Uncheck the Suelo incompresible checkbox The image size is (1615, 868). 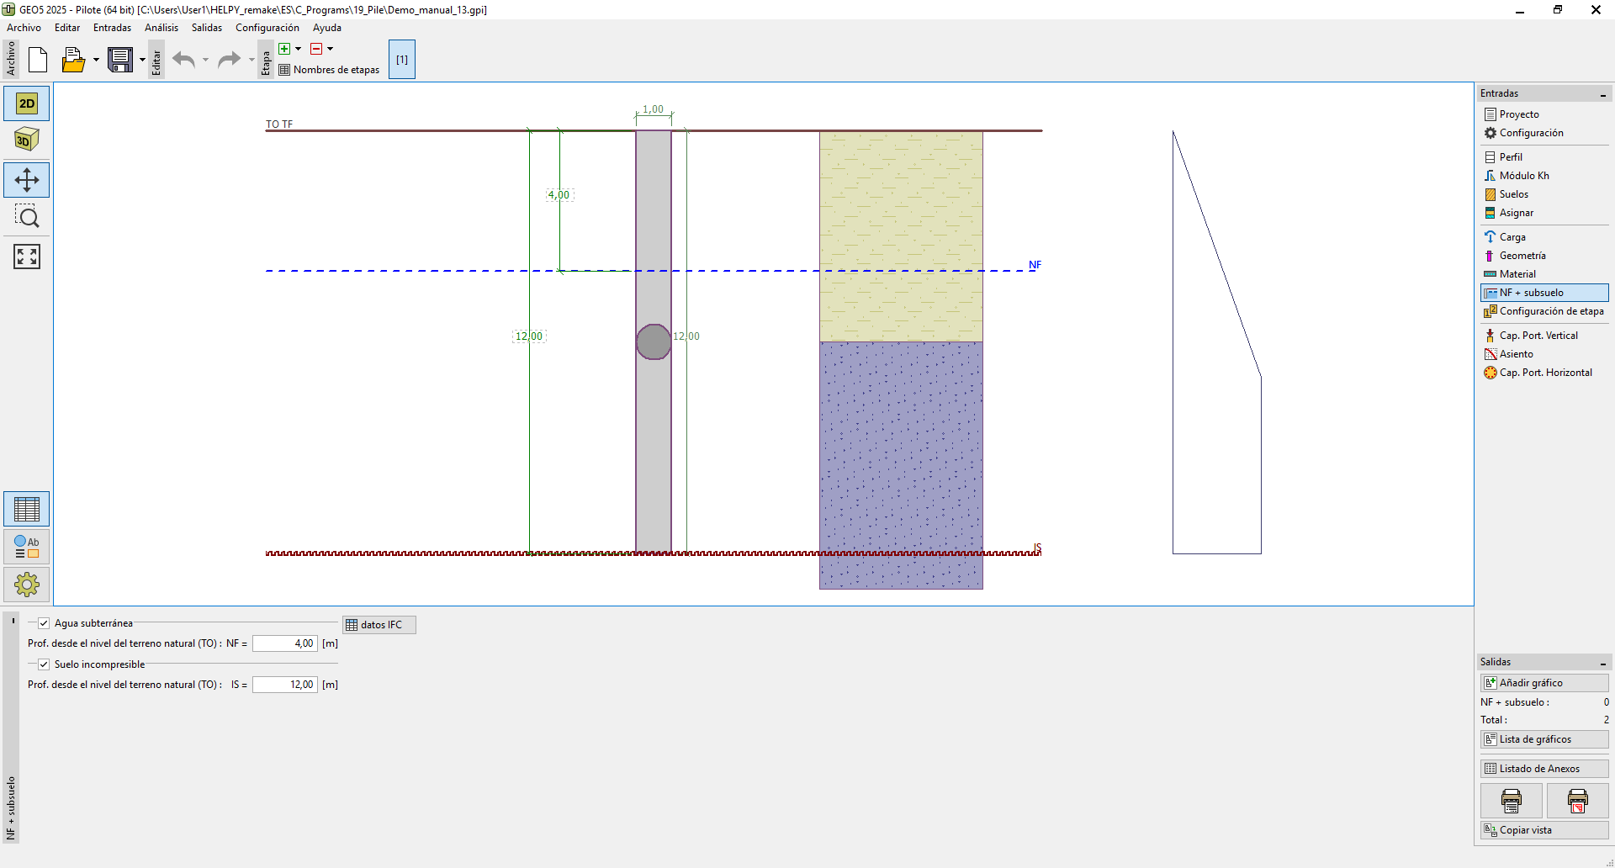point(44,664)
